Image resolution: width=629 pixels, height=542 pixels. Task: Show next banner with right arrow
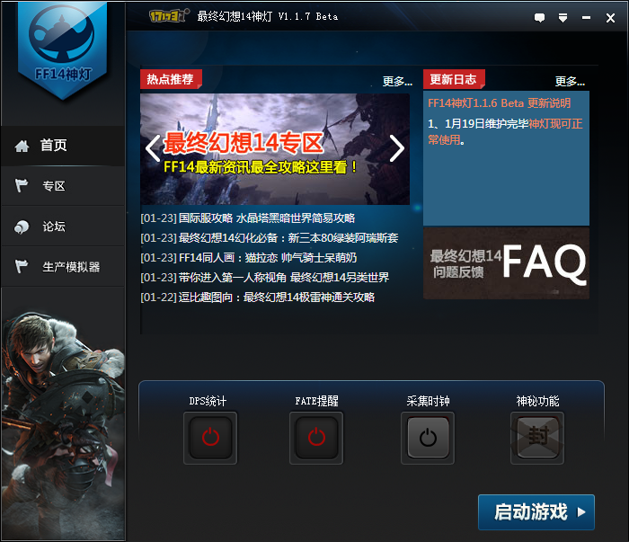(x=397, y=148)
